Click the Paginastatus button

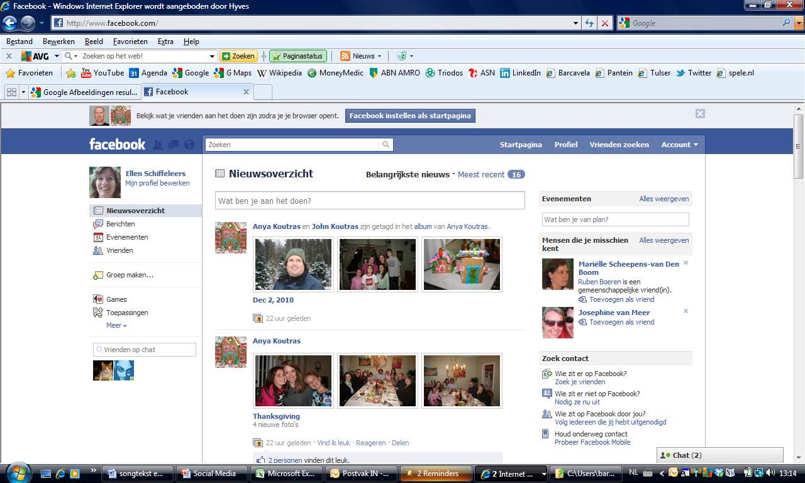[x=297, y=56]
